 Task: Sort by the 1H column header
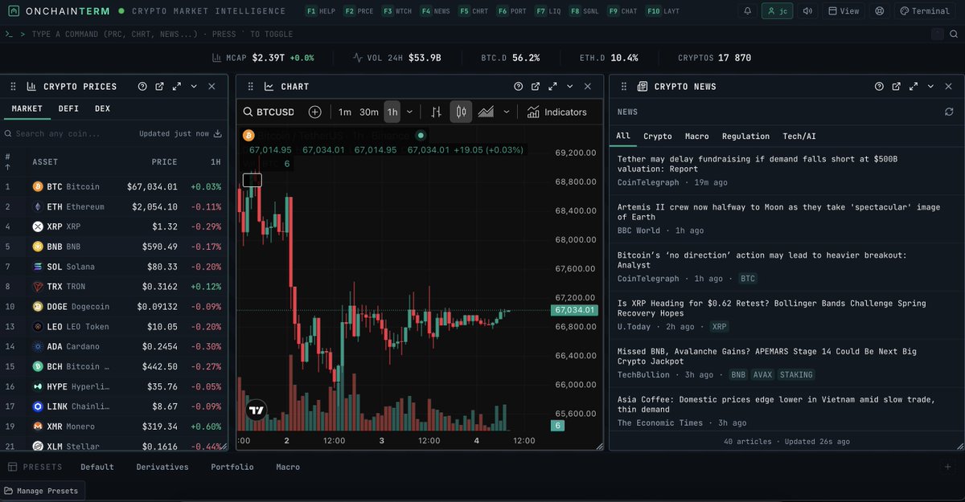click(216, 161)
